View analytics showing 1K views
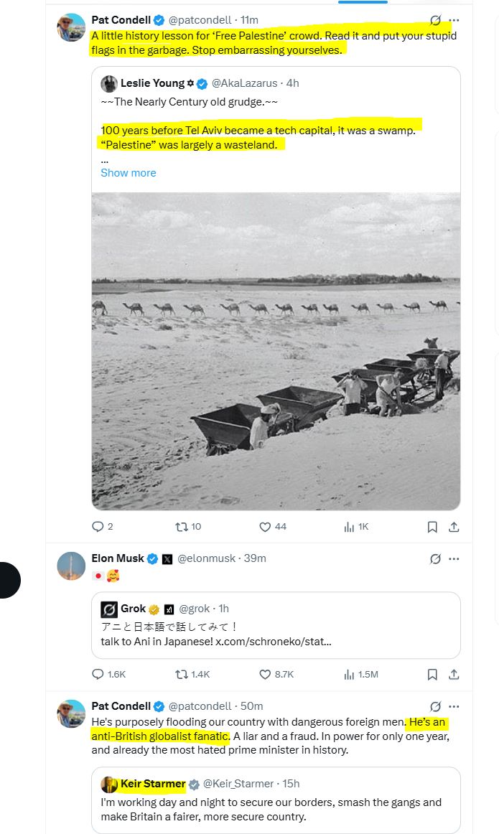 click(x=349, y=527)
